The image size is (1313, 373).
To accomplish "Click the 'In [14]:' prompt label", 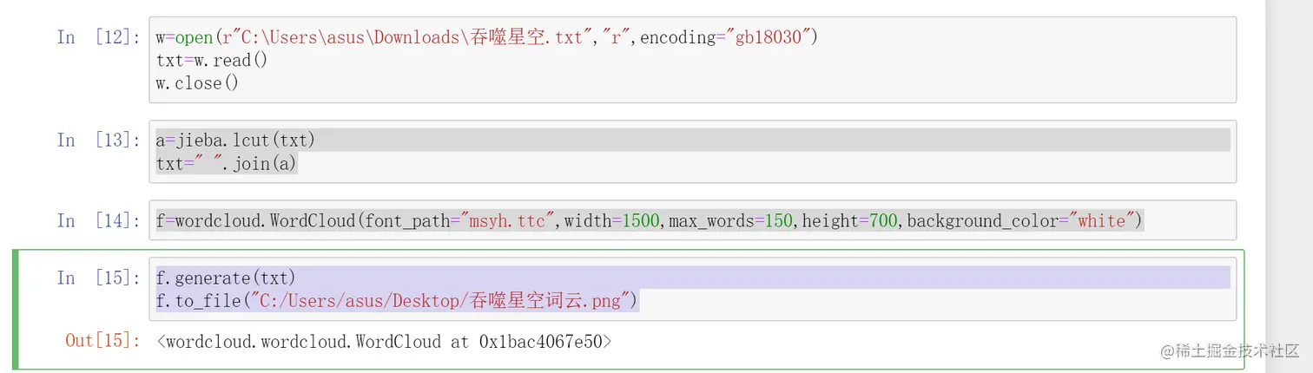I will [98, 220].
